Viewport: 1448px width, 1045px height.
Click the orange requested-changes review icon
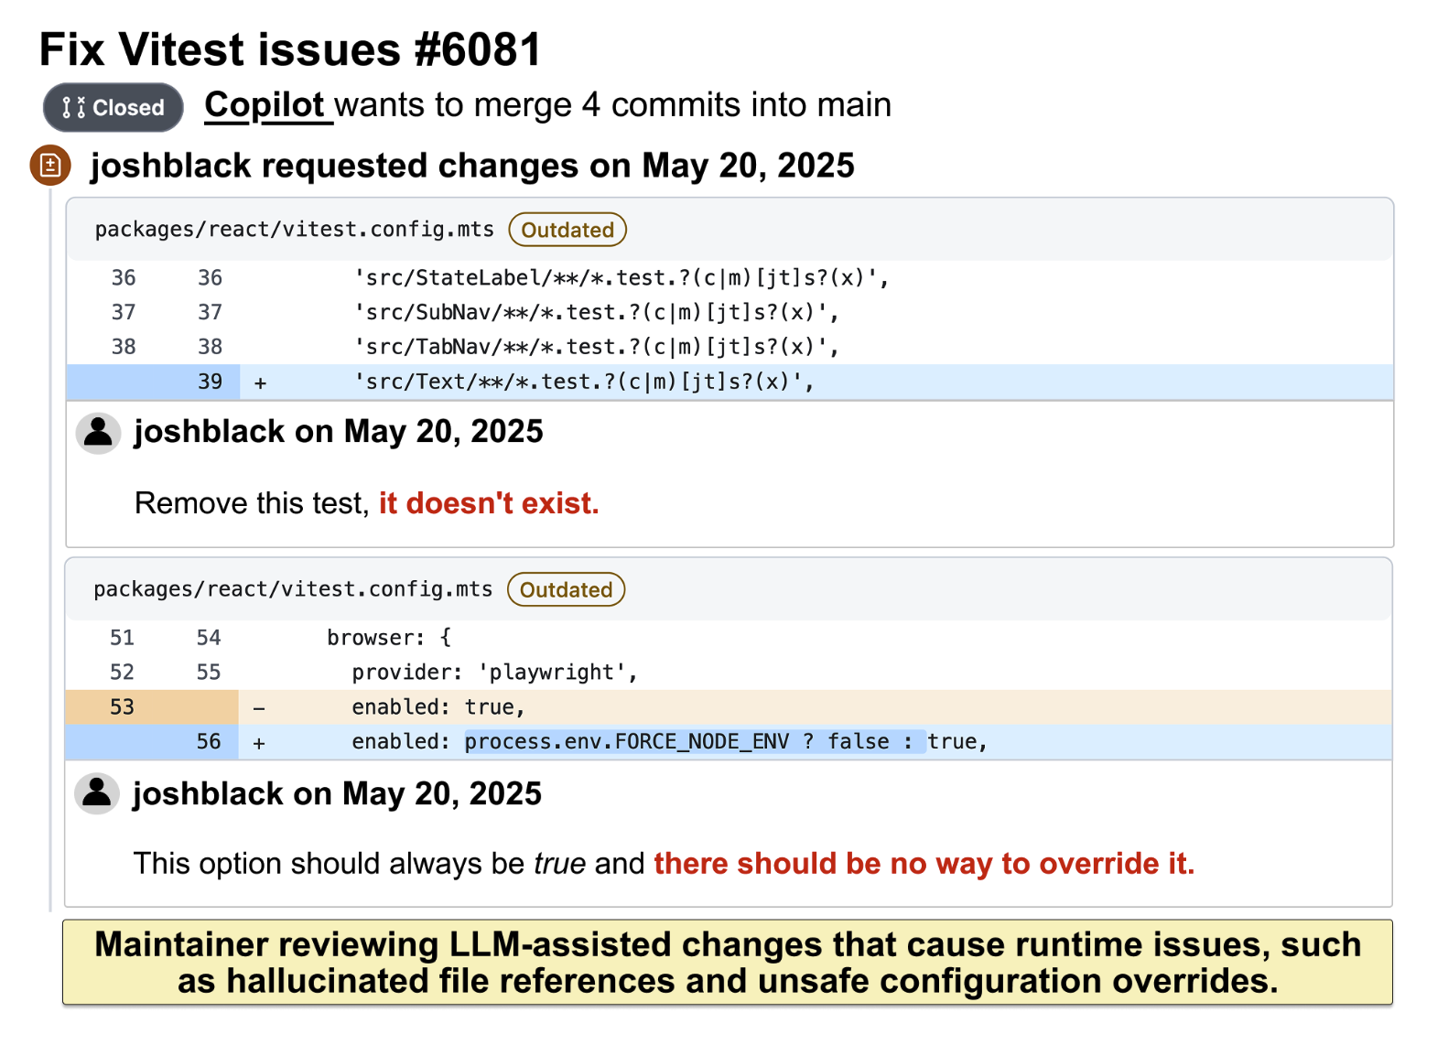(50, 165)
